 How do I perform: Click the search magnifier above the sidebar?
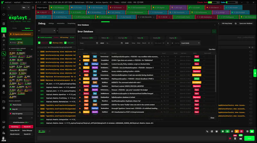9,7
